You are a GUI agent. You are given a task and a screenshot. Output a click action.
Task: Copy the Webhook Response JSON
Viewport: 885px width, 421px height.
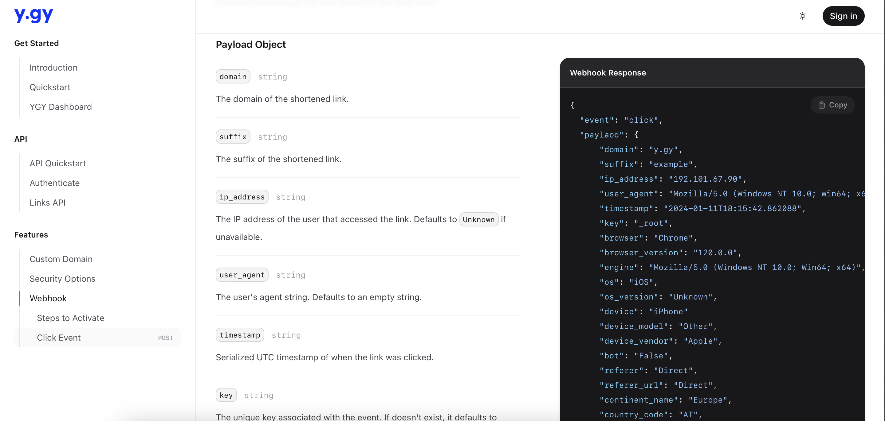tap(833, 105)
